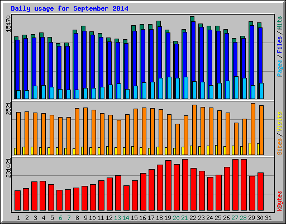Click the red KBytes bar for day 19
The height and width of the screenshot is (224, 286).
tap(168, 185)
